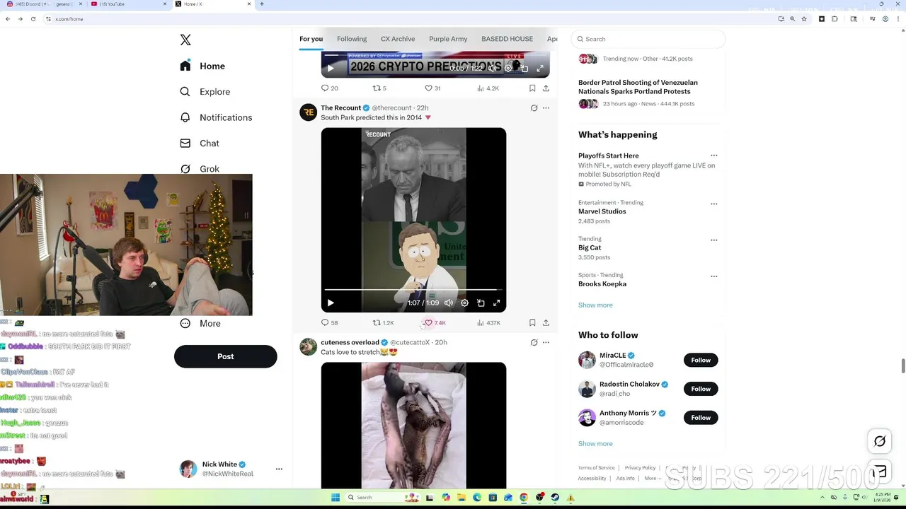Click the black Post button

click(225, 356)
